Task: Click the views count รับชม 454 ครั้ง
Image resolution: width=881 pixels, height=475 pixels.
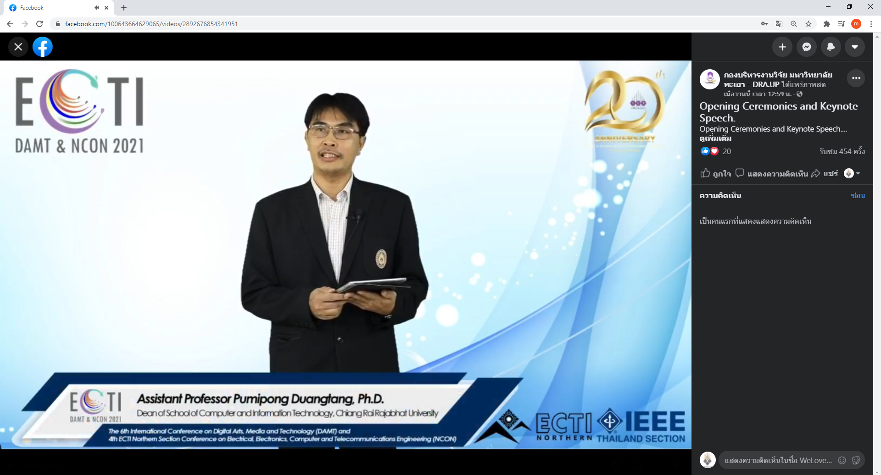Action: coord(842,151)
